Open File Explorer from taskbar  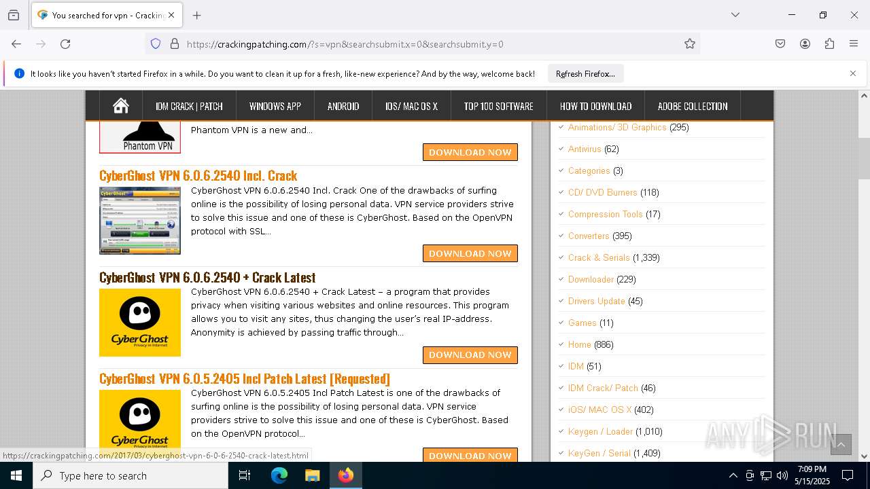coord(312,475)
